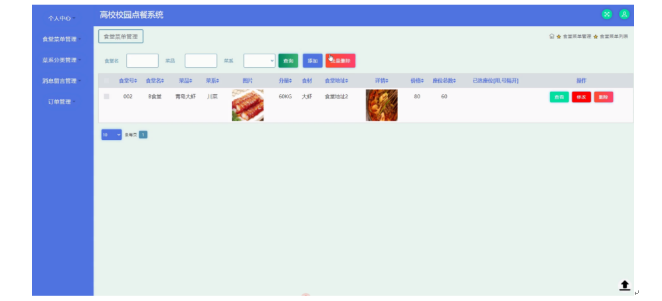This screenshot has height=301, width=662.
Task: Expand 消息留言管理 sidebar menu
Action: coord(62,80)
